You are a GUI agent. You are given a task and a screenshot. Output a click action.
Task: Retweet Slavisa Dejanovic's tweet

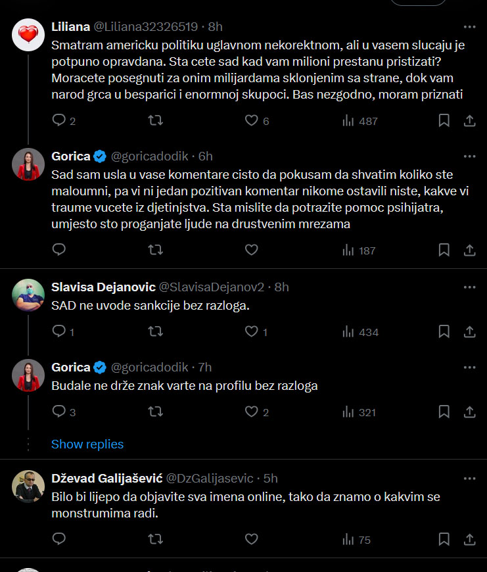coord(155,331)
